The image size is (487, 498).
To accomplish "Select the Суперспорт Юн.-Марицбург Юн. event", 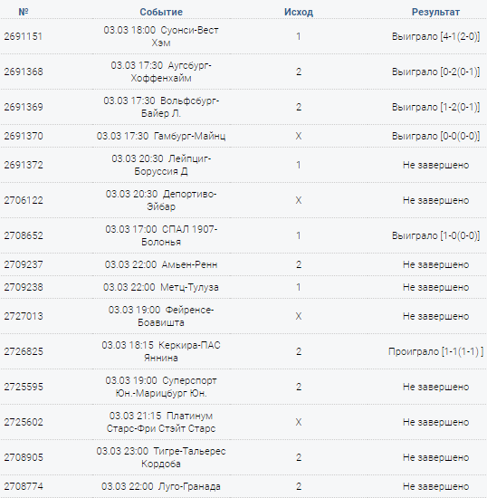I will (161, 387).
